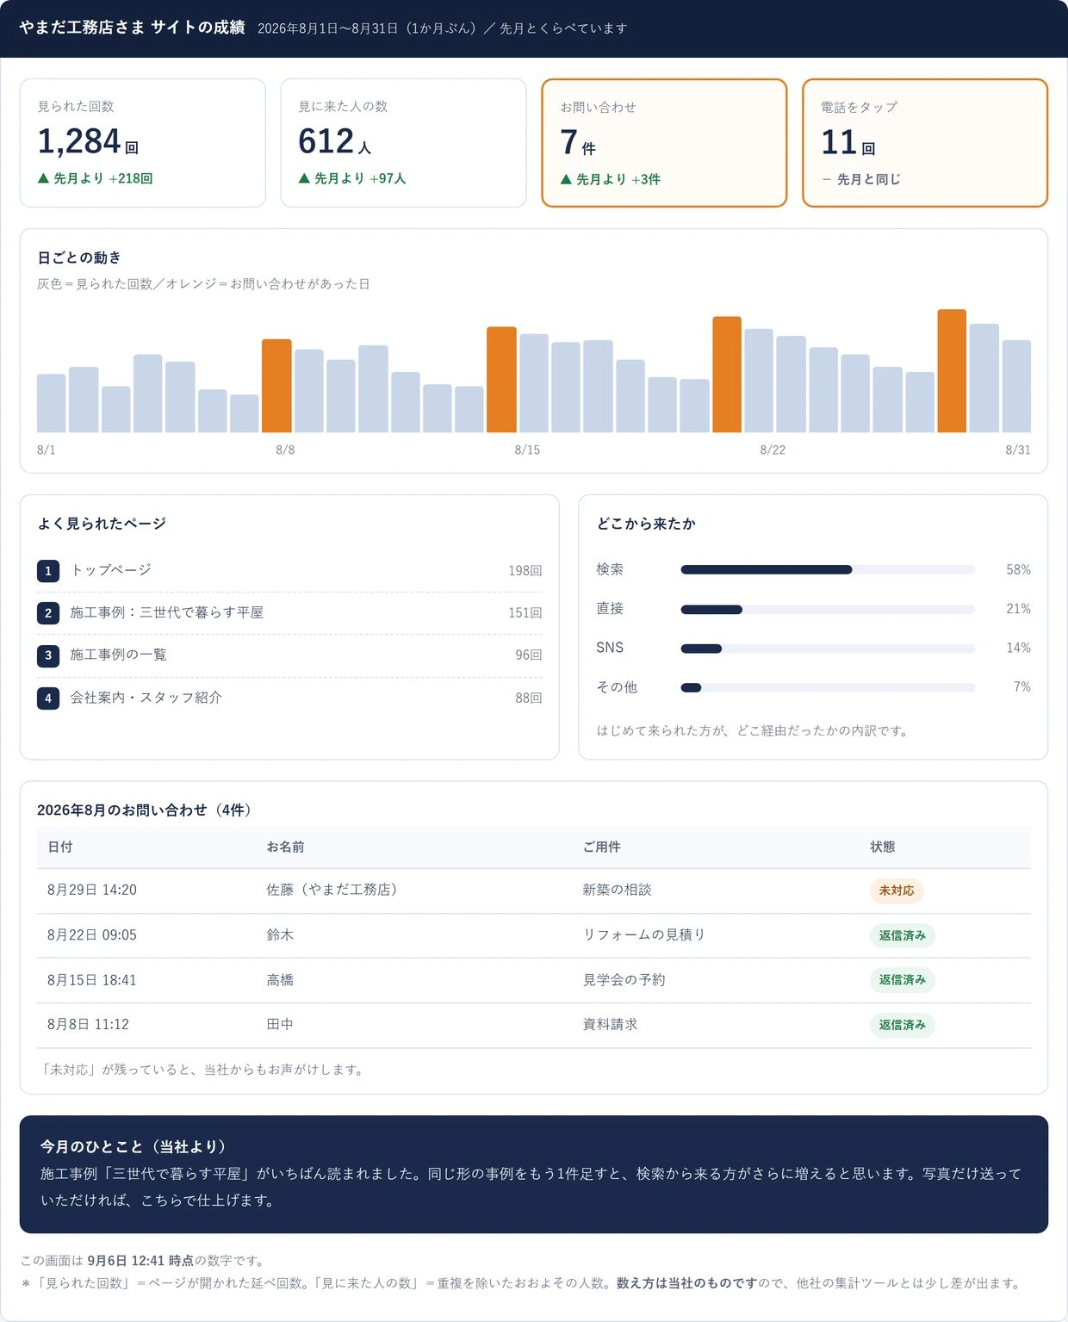Click the 返信済み badge in 高橋 row
The width and height of the screenshot is (1068, 1322).
click(903, 980)
